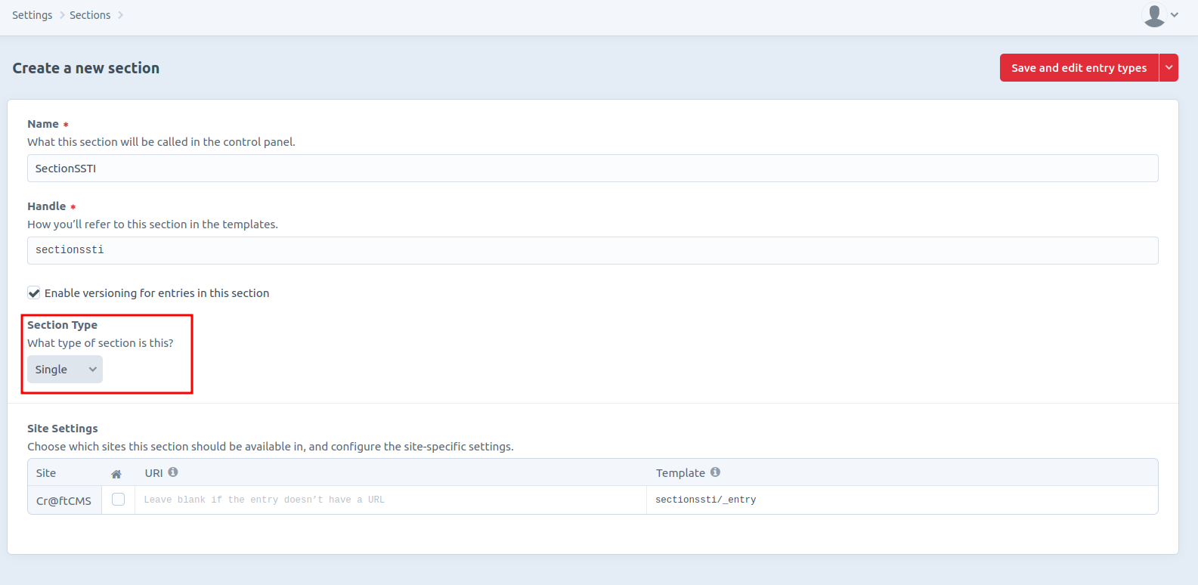Expand the chevron next to user avatar
This screenshot has height=585, width=1198.
[x=1175, y=15]
